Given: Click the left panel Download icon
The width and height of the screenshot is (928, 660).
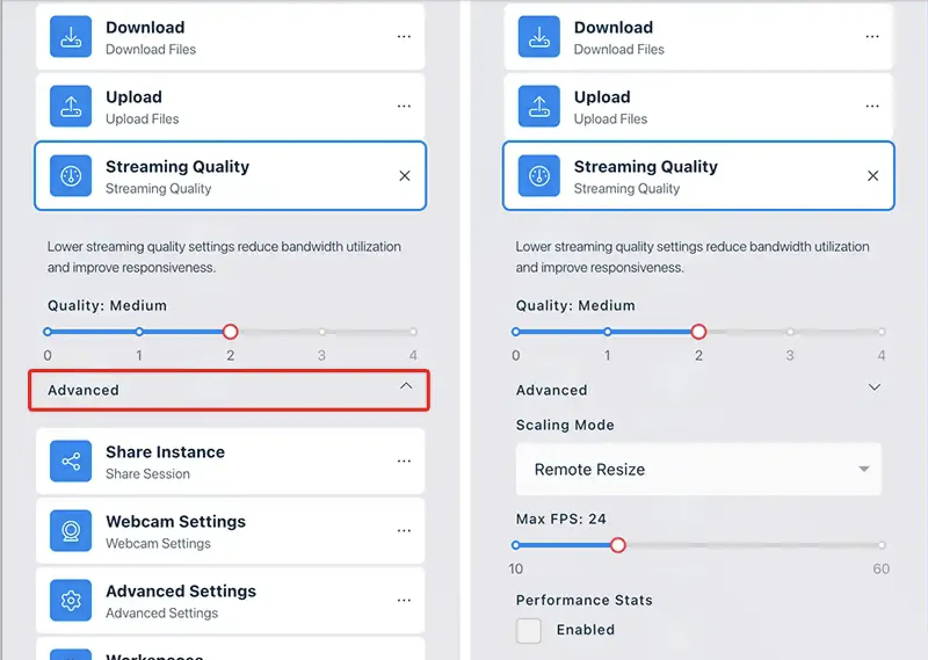Looking at the screenshot, I should tap(71, 37).
